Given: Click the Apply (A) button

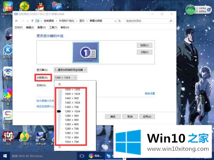Looking at the screenshot, I should 147,116.
